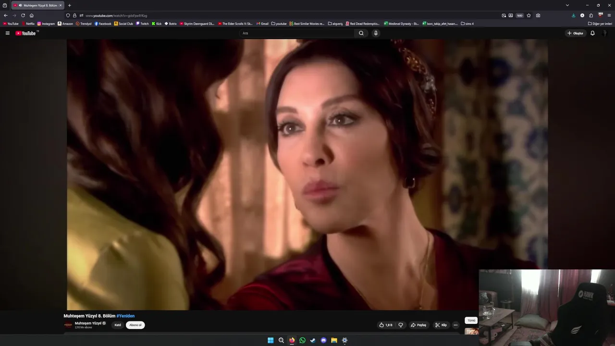This screenshot has height=346, width=615.
Task: Open the Muhteşem Yüzyıl channel name link
Action: [x=88, y=323]
